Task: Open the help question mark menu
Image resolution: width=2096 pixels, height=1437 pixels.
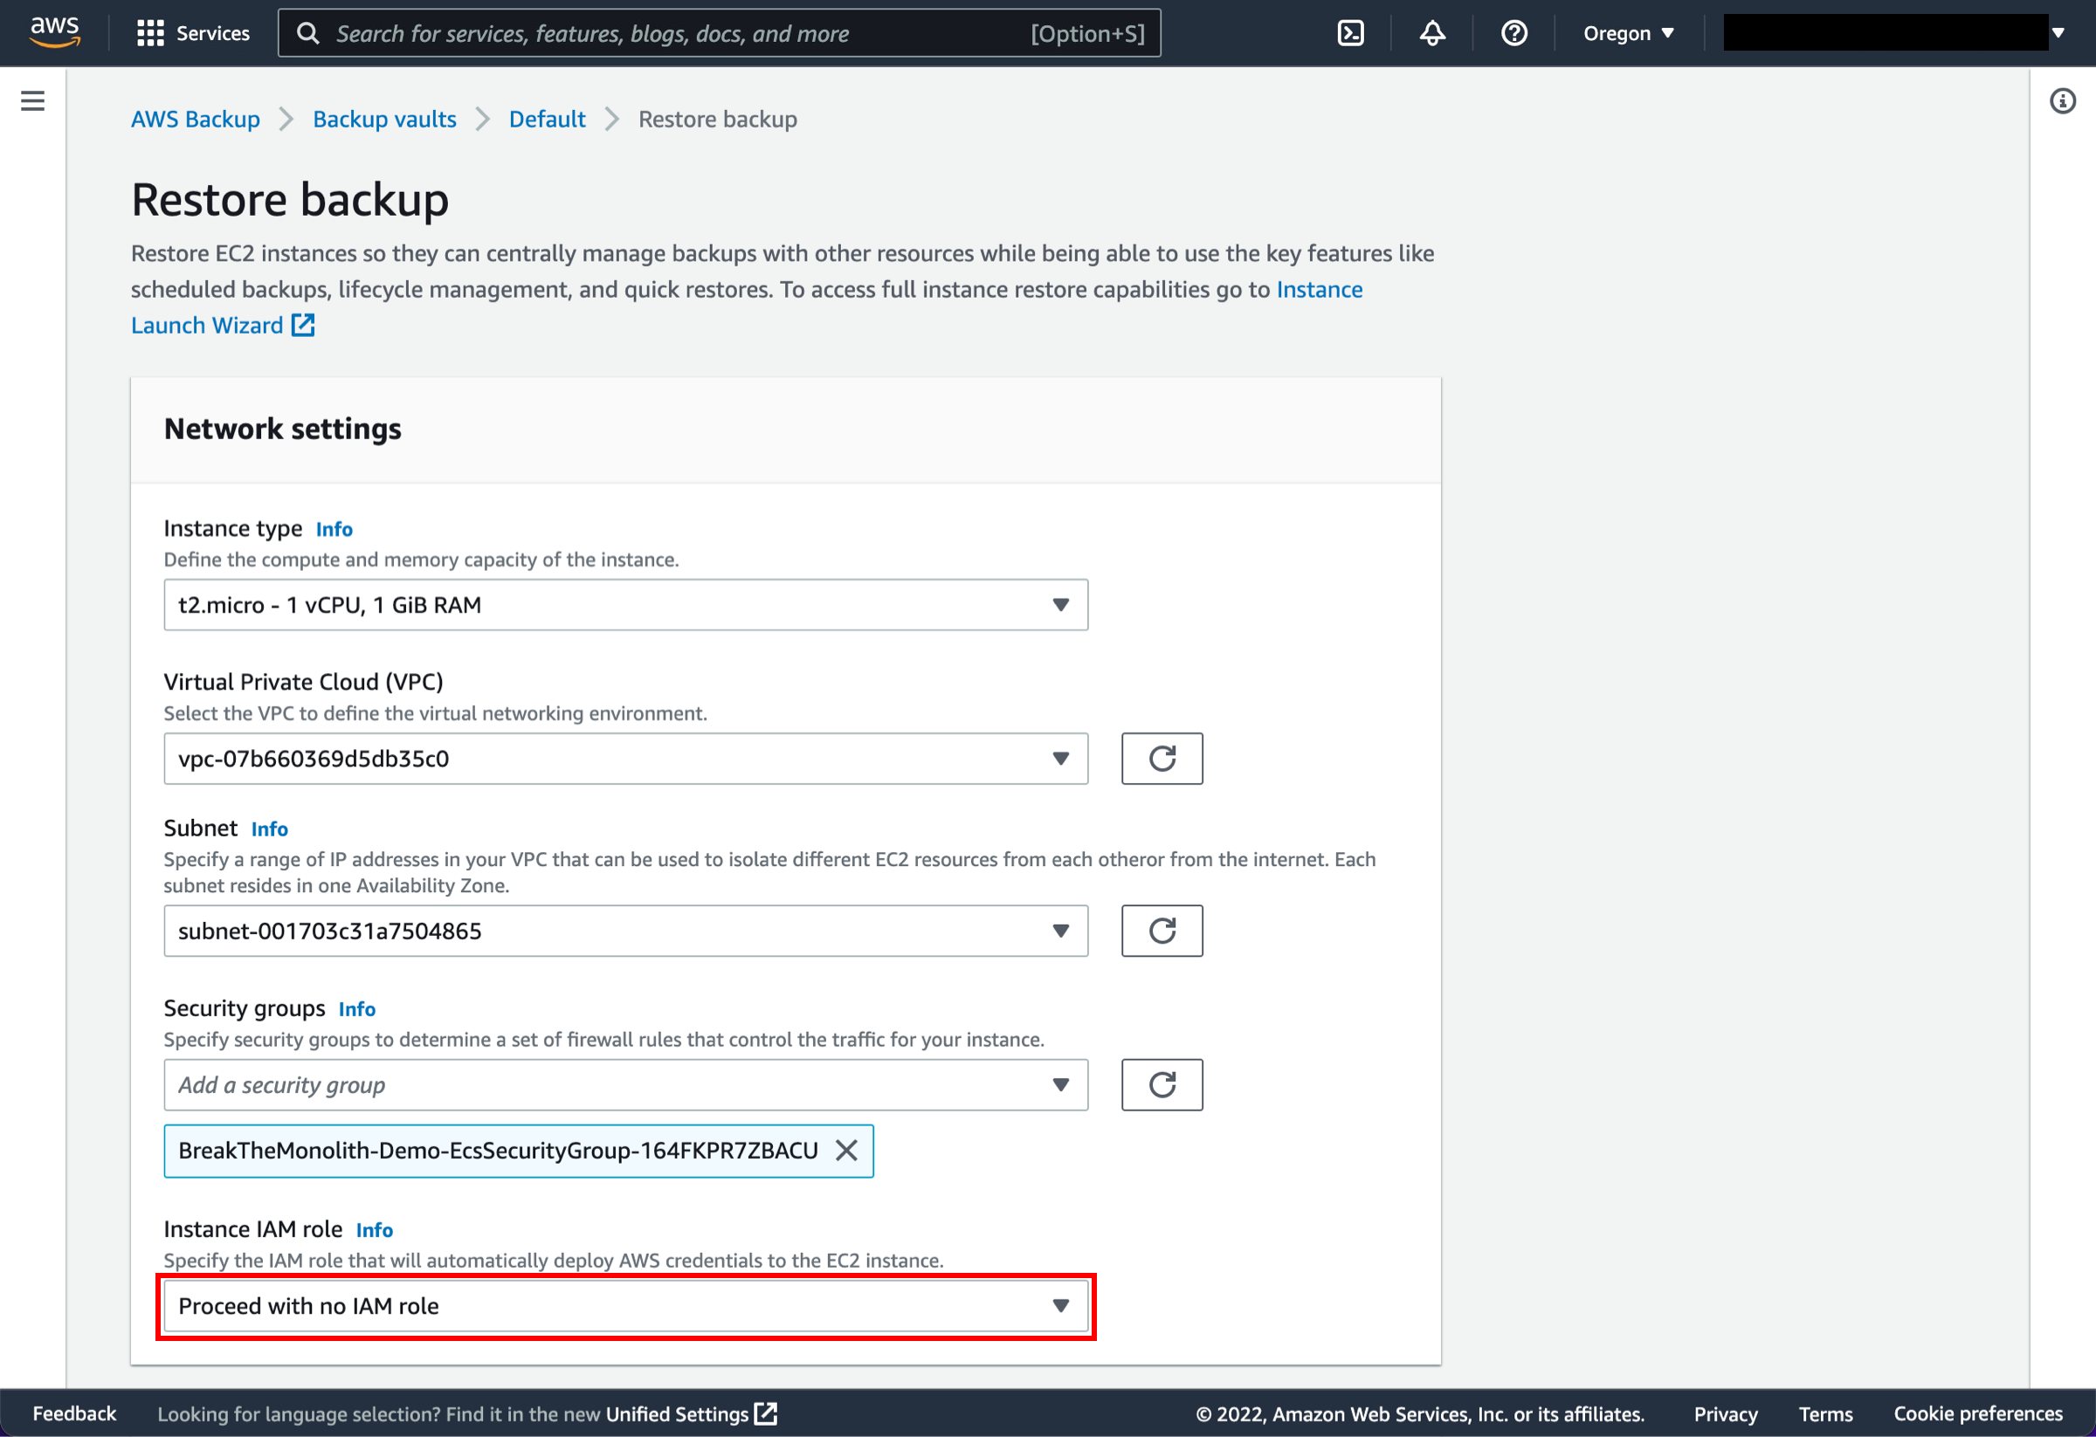Action: [x=1514, y=33]
